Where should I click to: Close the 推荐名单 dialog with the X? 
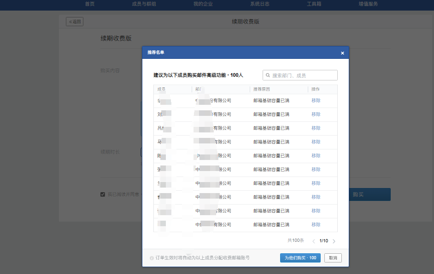(342, 52)
